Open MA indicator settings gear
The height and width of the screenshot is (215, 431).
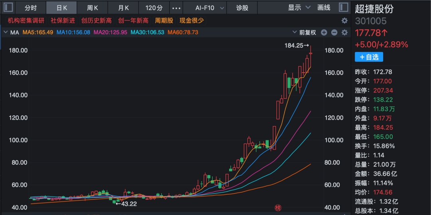coord(344,33)
